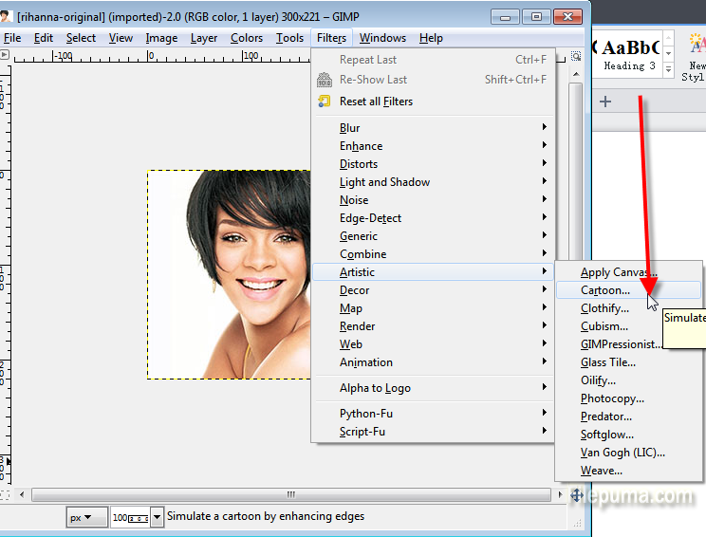This screenshot has width=706, height=537.
Task: Open the Colors menu
Action: [x=247, y=38]
